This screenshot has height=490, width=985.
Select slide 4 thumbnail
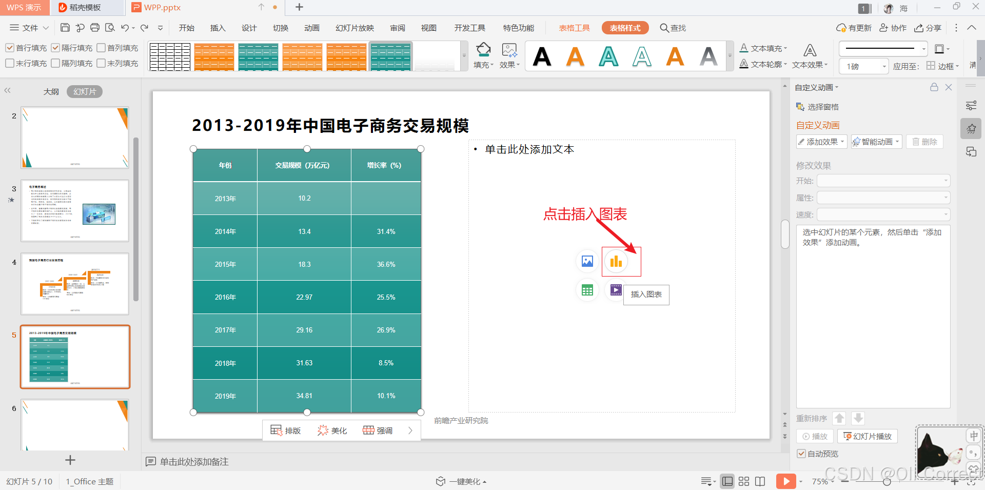tap(75, 284)
